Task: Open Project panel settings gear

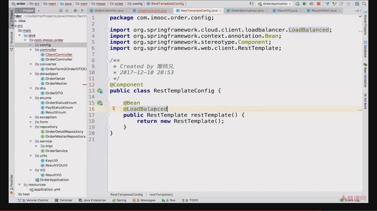Action: tap(75, 11)
